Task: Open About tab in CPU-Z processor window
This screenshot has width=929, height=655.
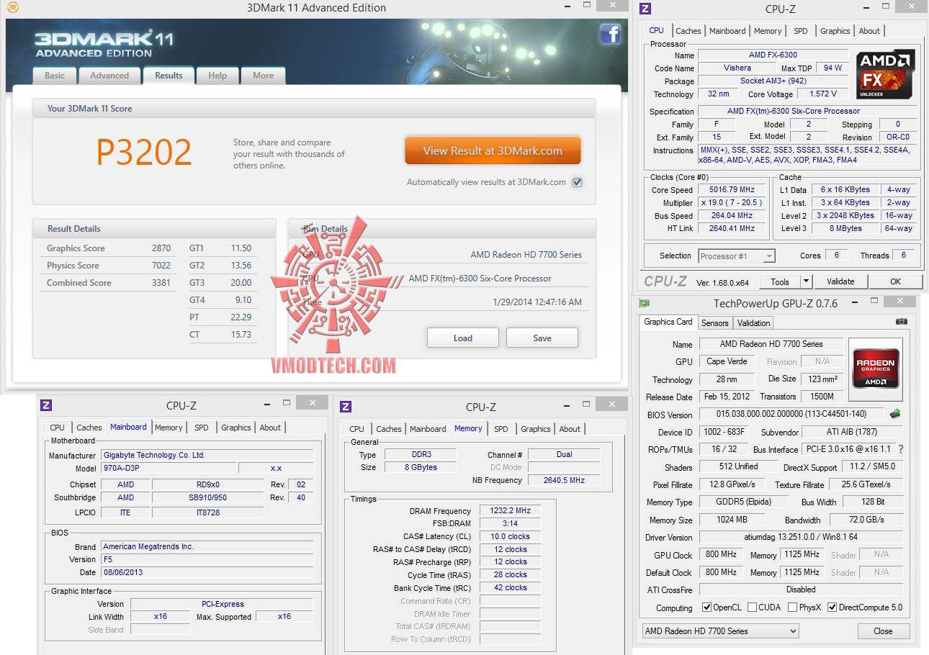Action: [869, 31]
